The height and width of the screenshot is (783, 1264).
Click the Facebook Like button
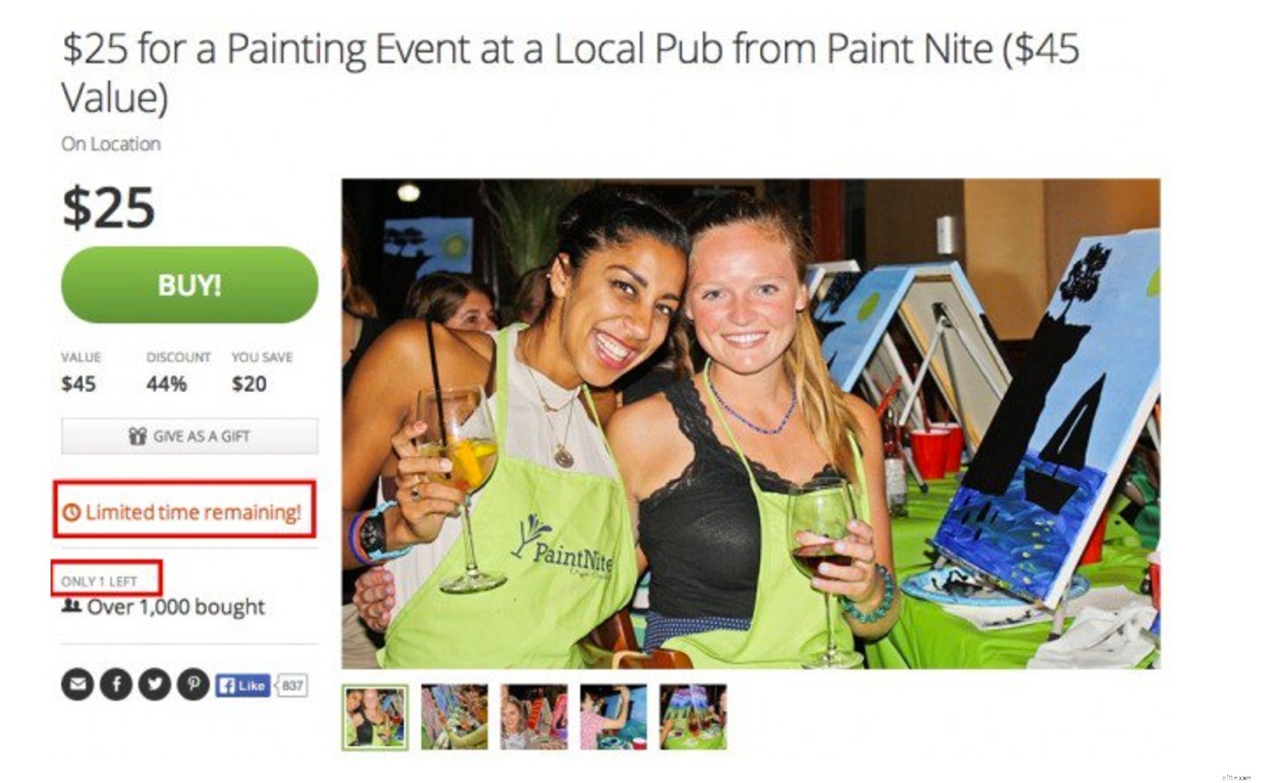tap(242, 685)
